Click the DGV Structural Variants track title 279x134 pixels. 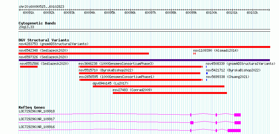coord(44,40)
